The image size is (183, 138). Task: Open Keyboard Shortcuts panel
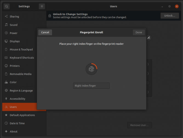[19, 58]
